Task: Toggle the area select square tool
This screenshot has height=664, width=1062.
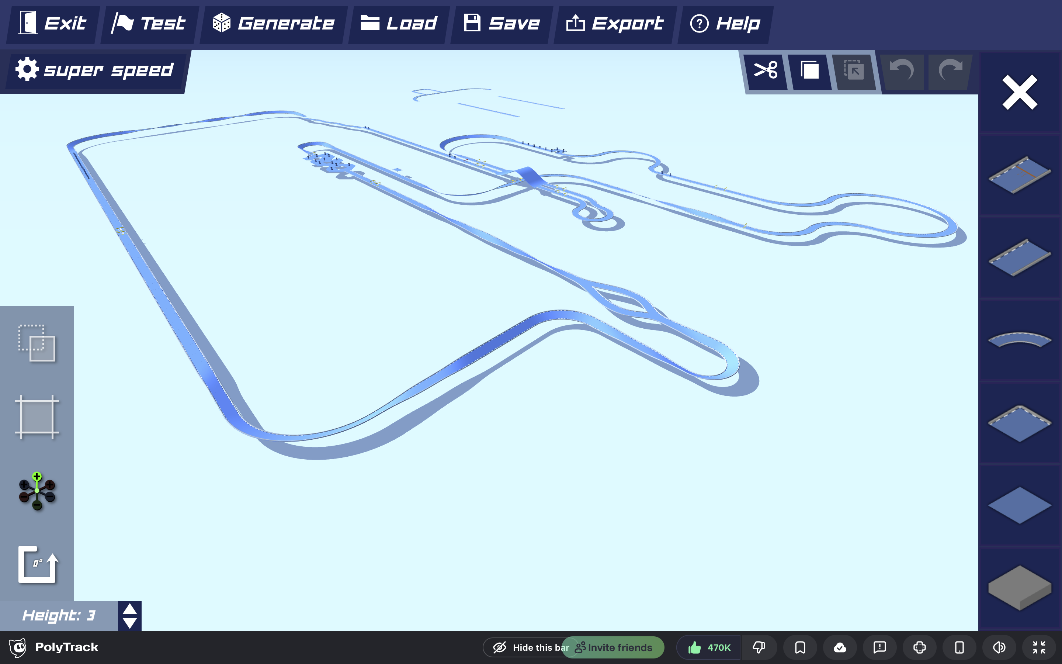Action: pos(37,417)
